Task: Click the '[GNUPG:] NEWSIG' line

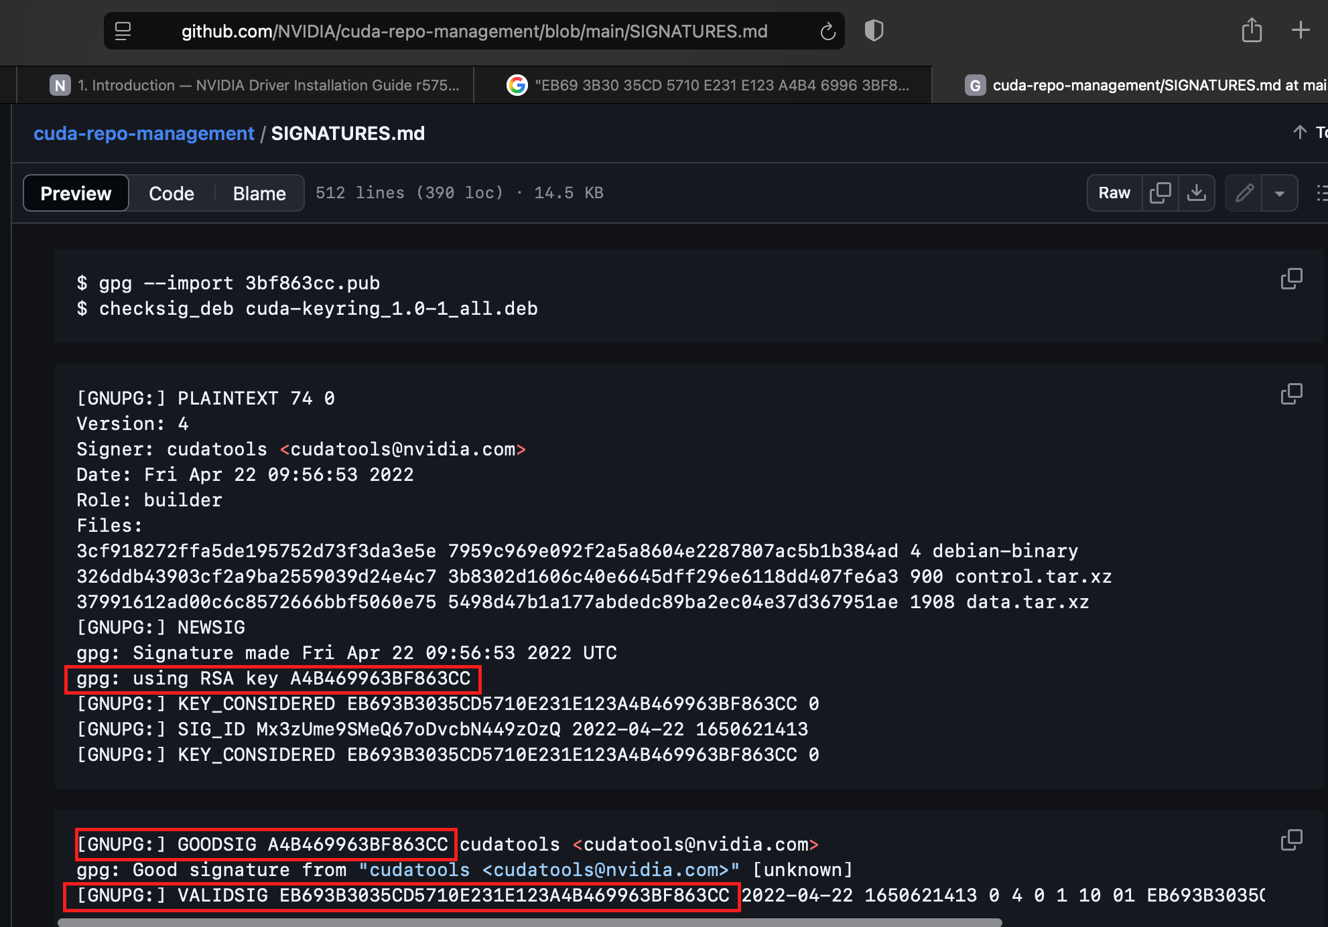Action: pyautogui.click(x=161, y=628)
